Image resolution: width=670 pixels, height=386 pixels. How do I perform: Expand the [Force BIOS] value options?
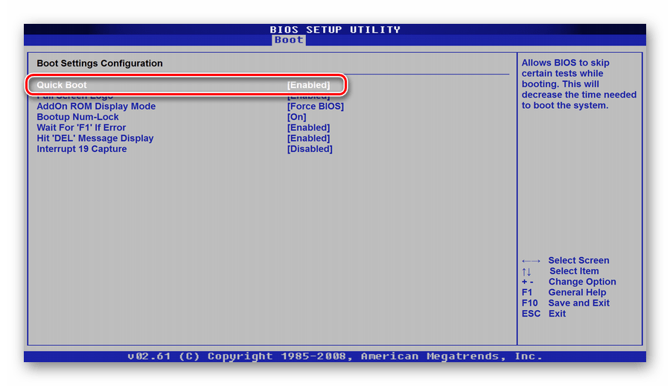[x=315, y=106]
